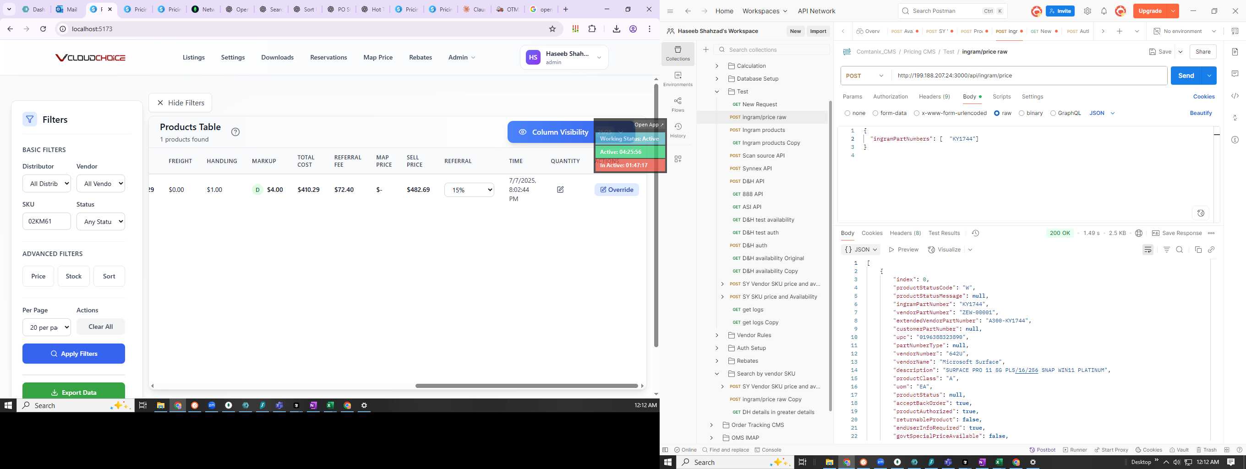Open Trash from the Postman footer

[x=1206, y=450]
